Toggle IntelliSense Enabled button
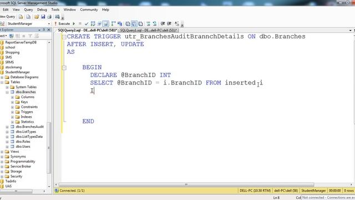The image size is (355, 200). tap(105, 23)
